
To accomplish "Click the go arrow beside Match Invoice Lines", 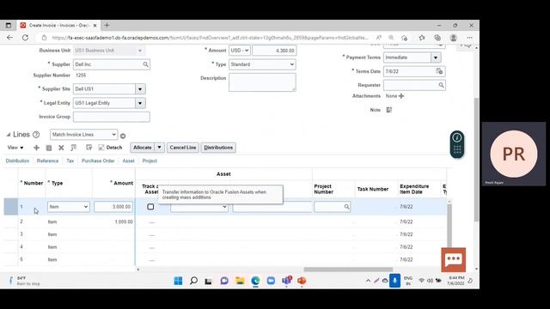I will click(x=123, y=136).
